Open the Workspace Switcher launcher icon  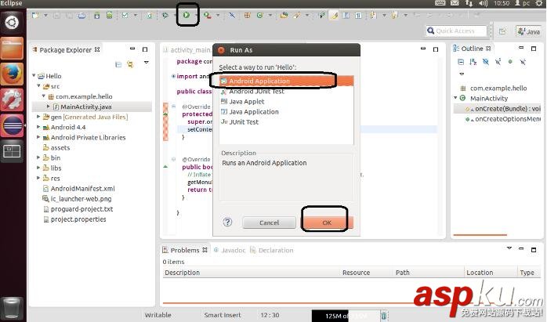12,151
